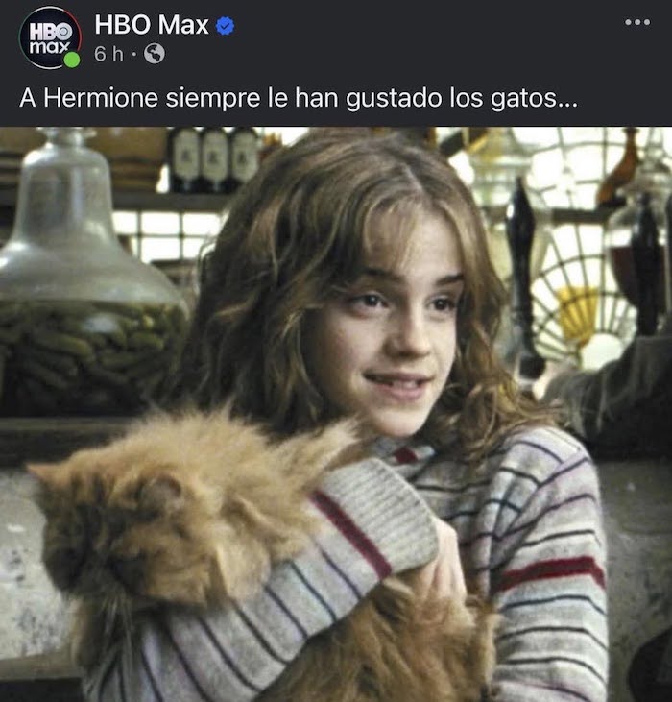Viewport: 672px width, 702px height.
Task: Click the green active status dot
Action: click(x=72, y=60)
